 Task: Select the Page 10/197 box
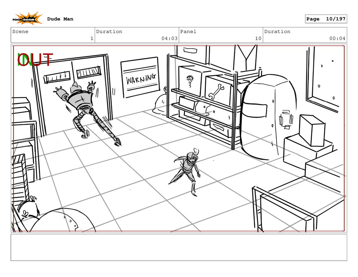pos(325,19)
